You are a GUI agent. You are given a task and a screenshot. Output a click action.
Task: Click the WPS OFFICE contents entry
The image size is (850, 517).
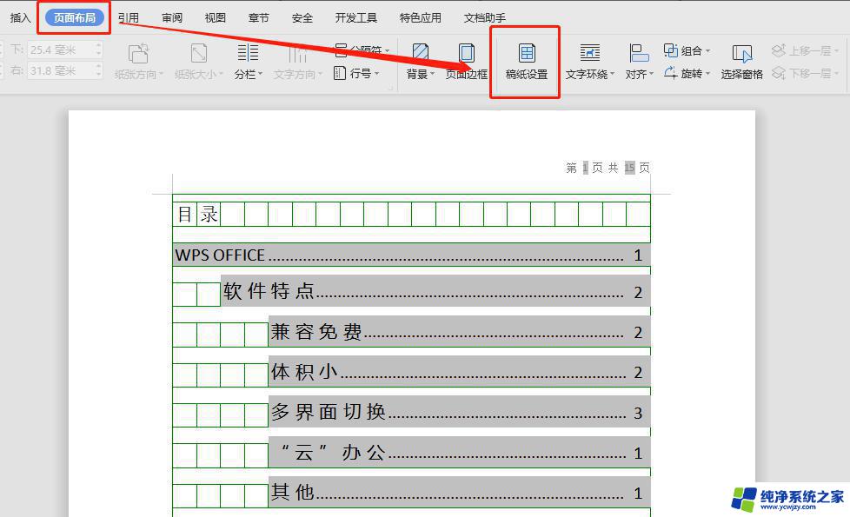[x=221, y=255]
